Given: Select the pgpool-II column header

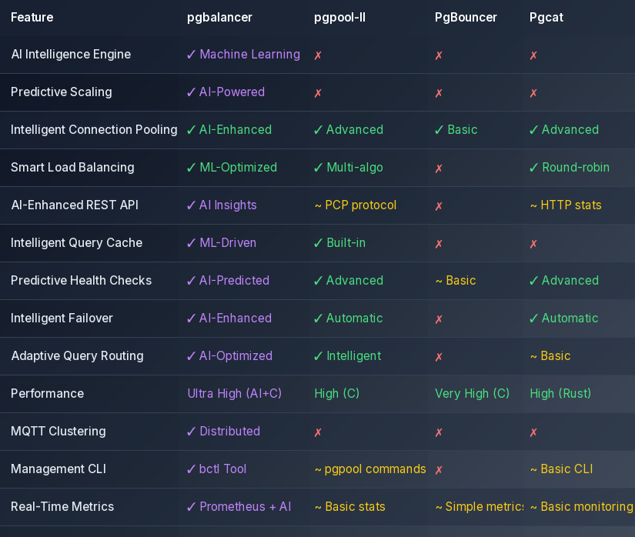Looking at the screenshot, I should (339, 17).
